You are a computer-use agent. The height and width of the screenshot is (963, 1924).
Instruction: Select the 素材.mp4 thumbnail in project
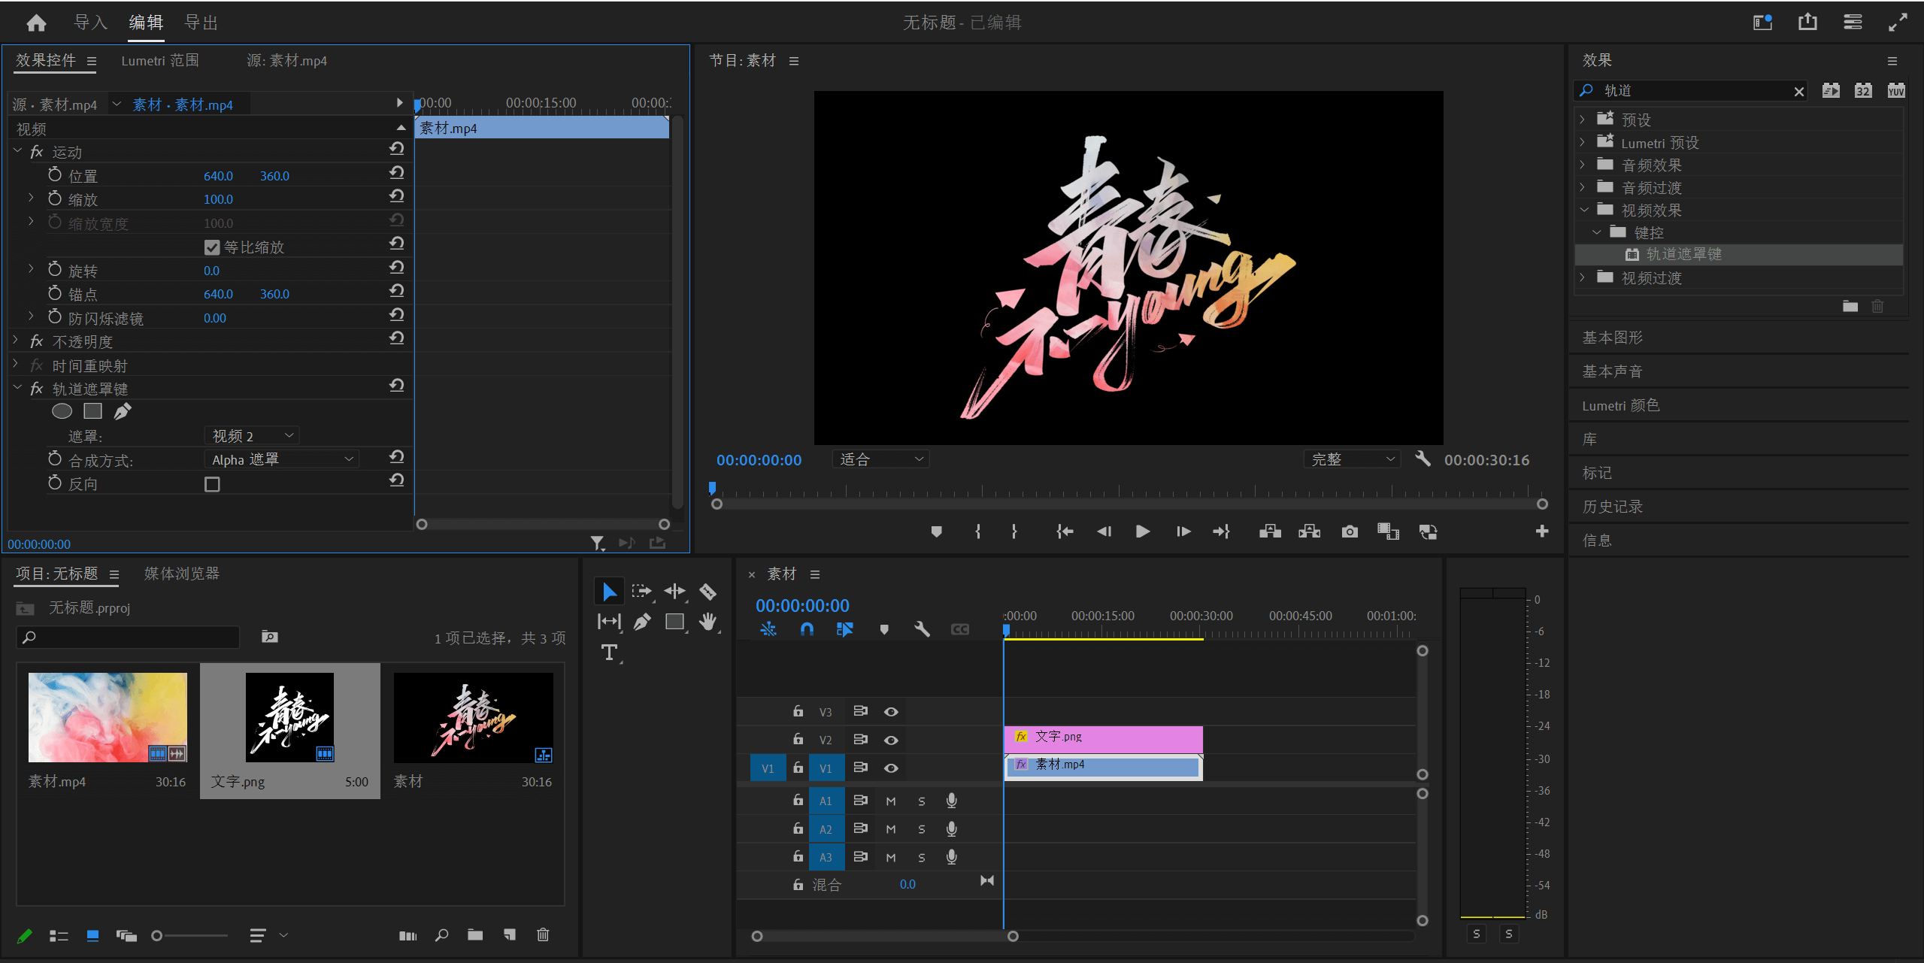pos(108,717)
